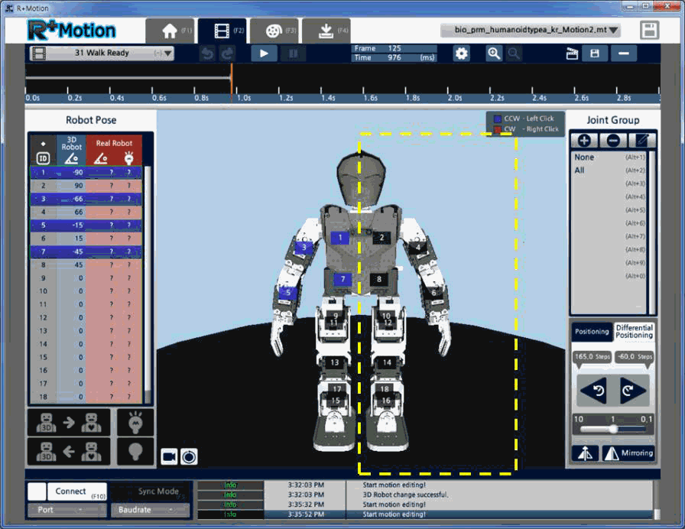Click the Real Robot angle header icon

click(x=100, y=158)
